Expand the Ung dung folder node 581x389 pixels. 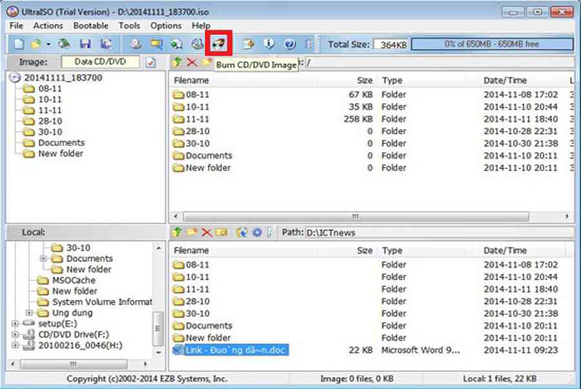coord(29,313)
